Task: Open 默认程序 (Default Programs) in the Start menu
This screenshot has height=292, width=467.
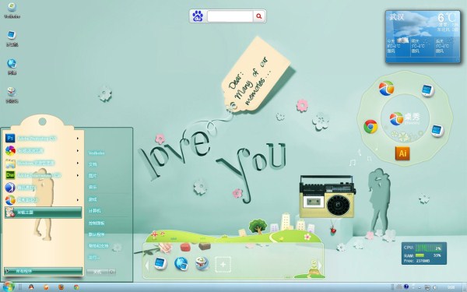Action: tap(97, 234)
